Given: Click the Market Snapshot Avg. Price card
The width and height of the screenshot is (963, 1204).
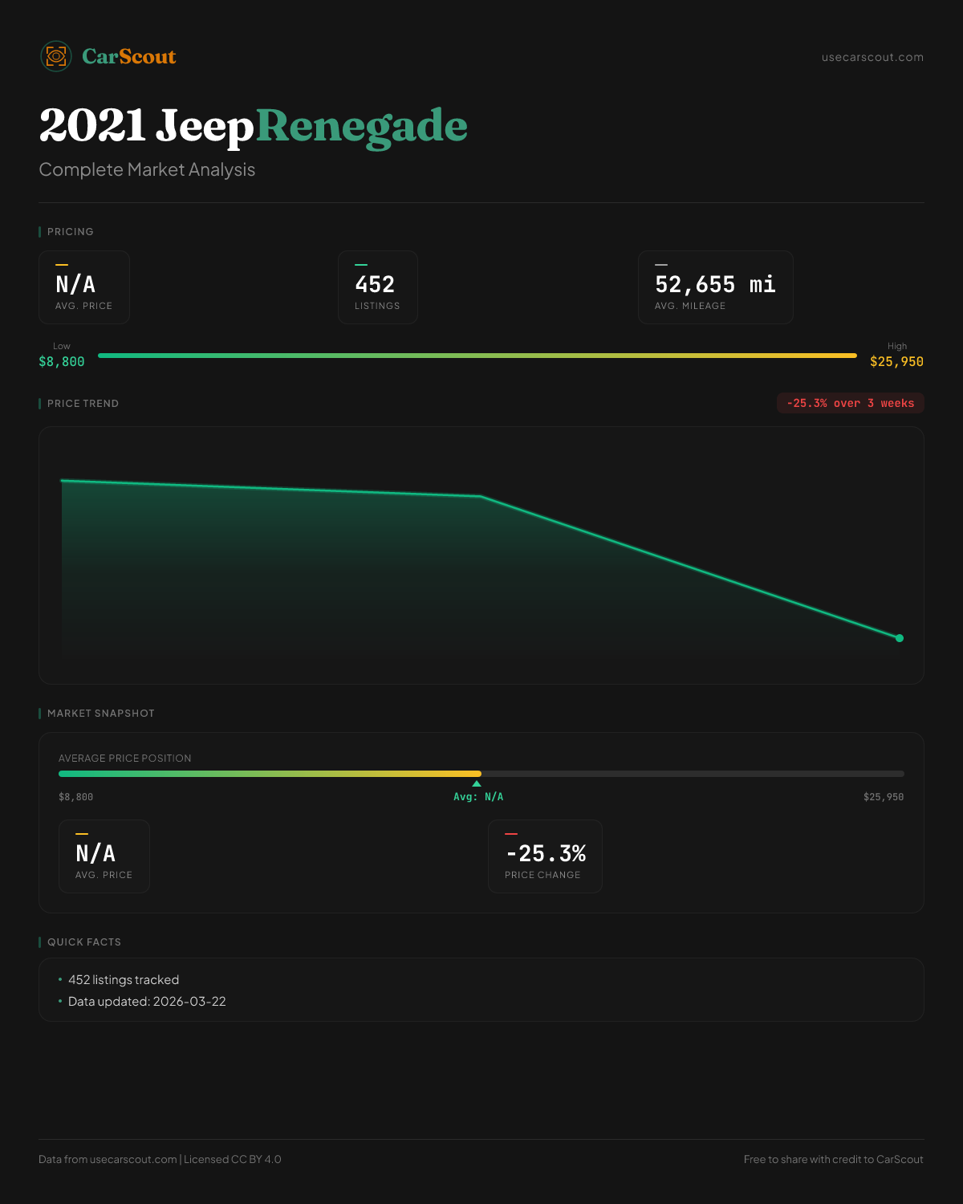Looking at the screenshot, I should coord(104,856).
